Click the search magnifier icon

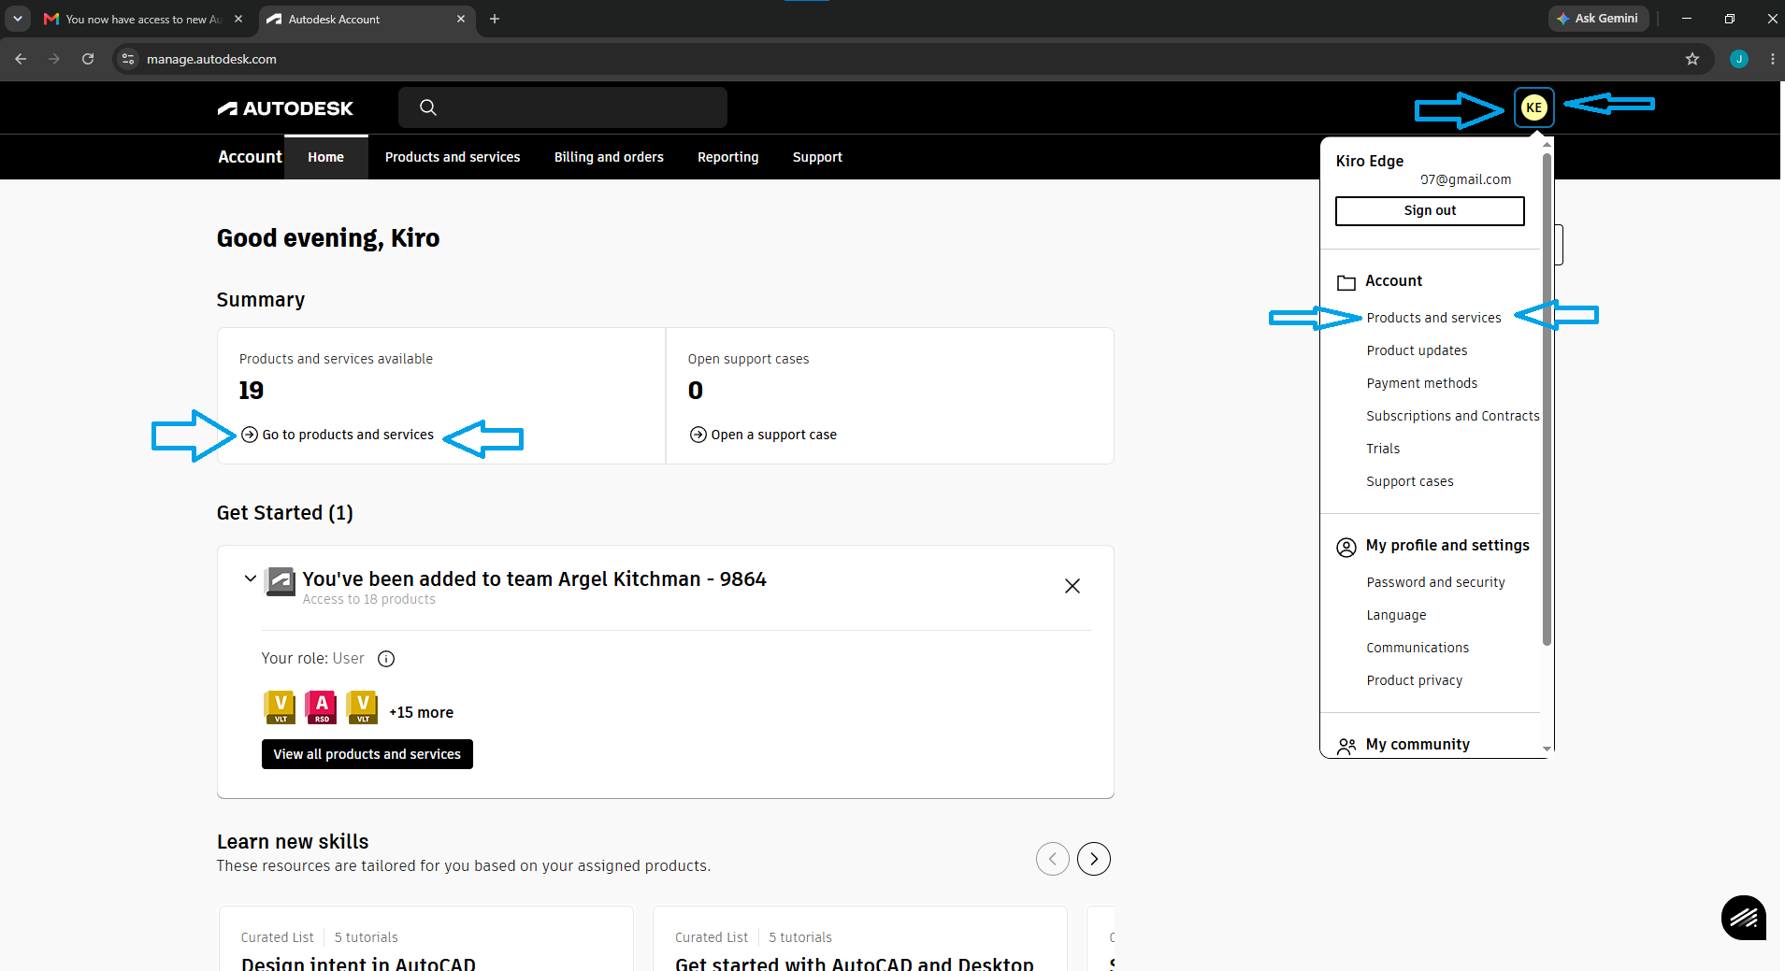[x=428, y=107]
